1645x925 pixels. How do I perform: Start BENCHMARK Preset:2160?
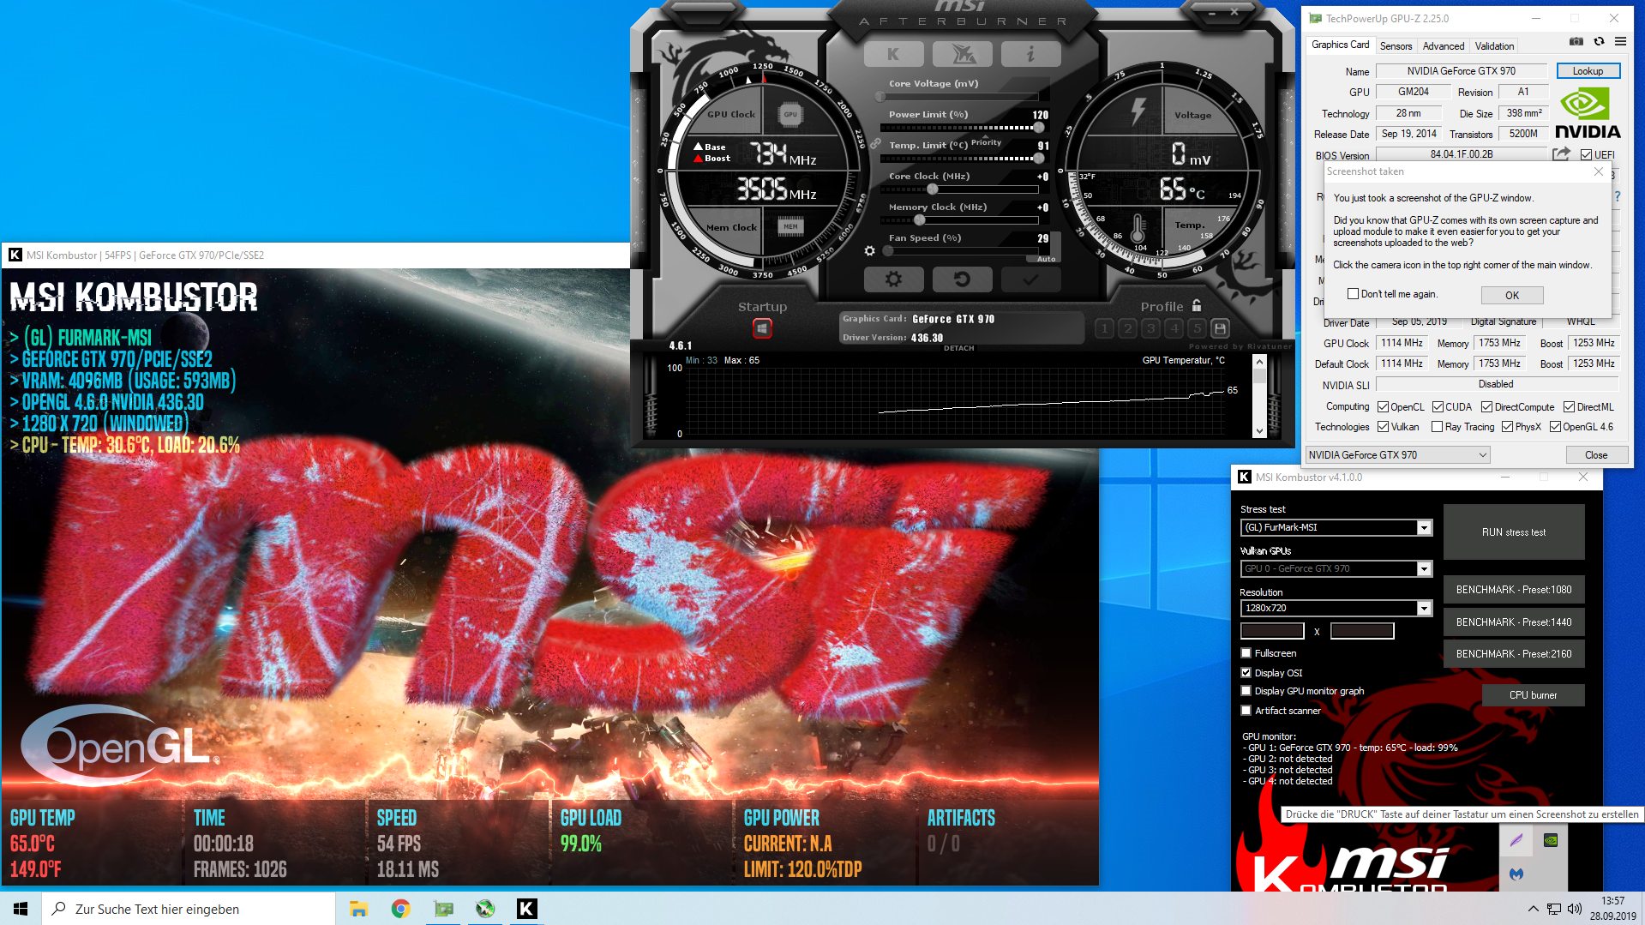1514,654
